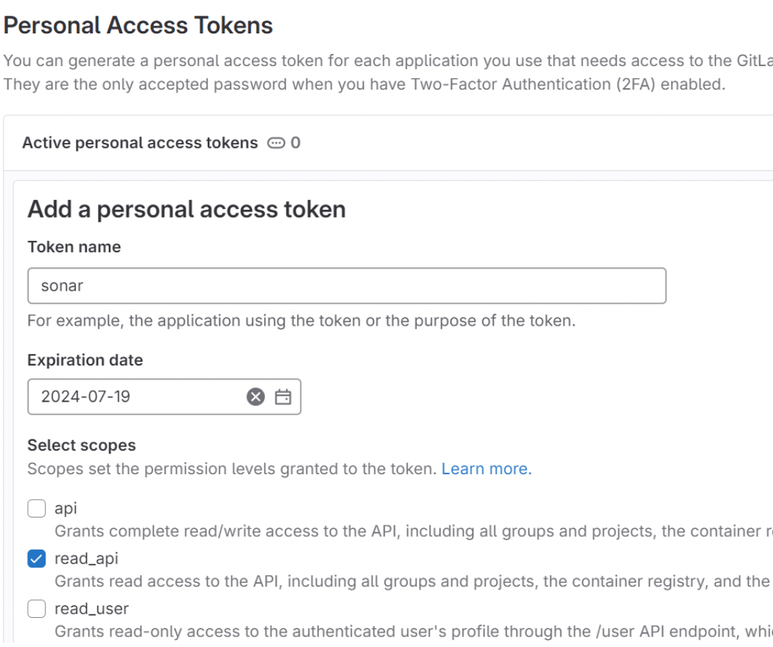Click the "Active personal access tokens" header

tap(140, 143)
